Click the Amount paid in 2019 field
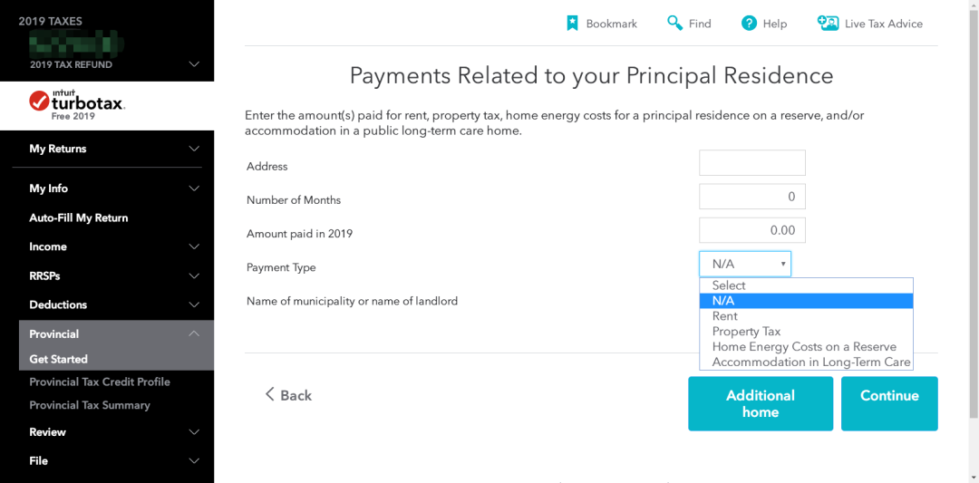979x483 pixels. pos(751,230)
